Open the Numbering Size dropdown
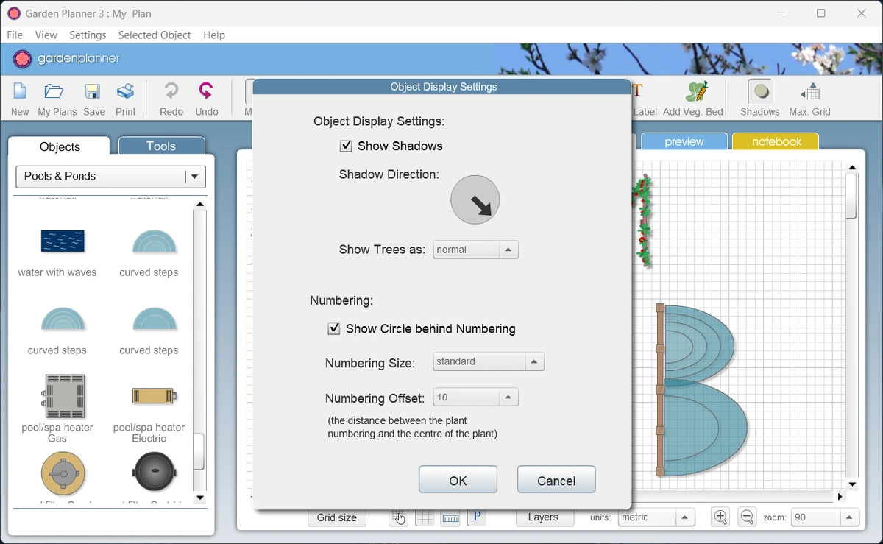 click(x=489, y=361)
